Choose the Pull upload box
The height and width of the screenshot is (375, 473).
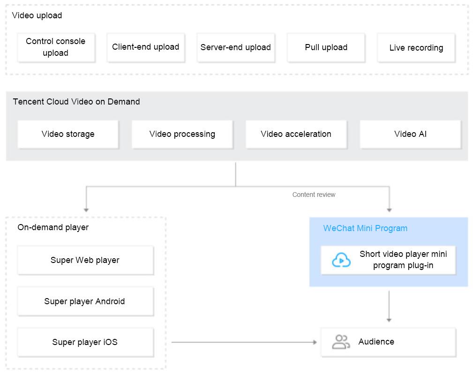pyautogui.click(x=326, y=48)
